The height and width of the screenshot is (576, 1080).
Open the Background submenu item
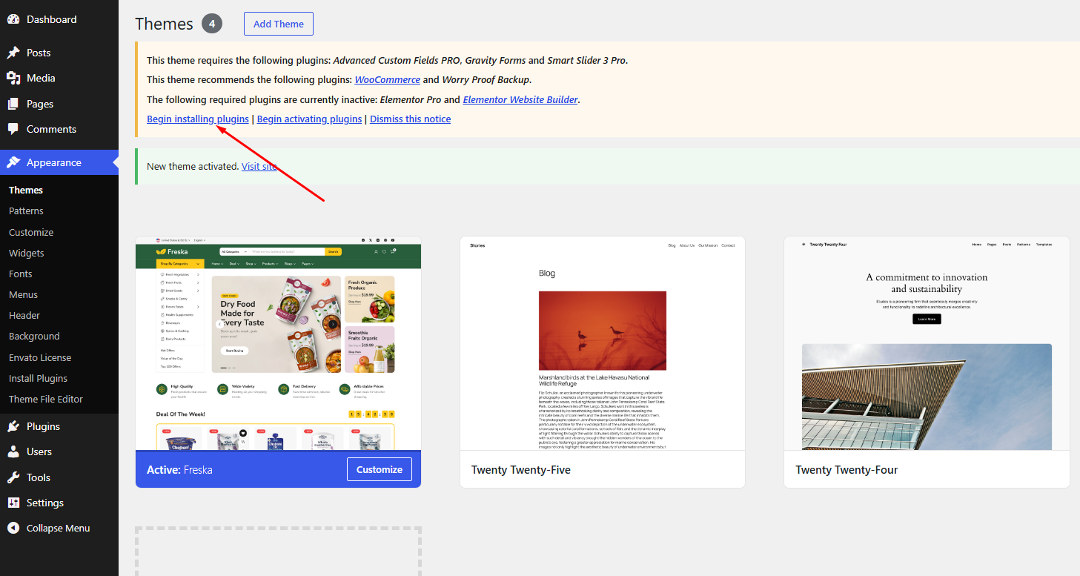[34, 336]
